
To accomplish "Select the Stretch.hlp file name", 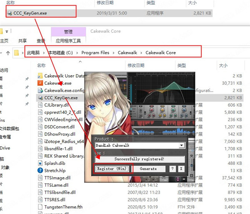I will (55, 171).
